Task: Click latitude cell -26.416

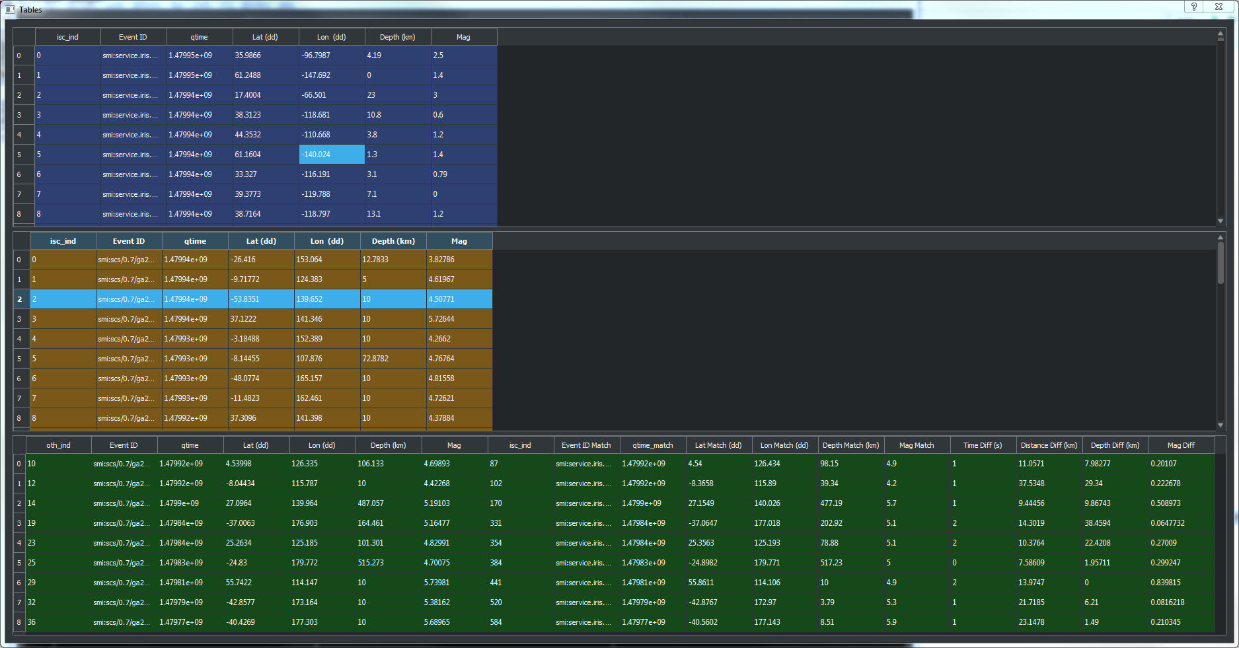Action: [x=261, y=260]
